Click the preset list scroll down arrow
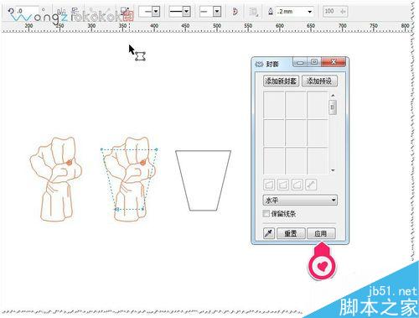 [333, 170]
